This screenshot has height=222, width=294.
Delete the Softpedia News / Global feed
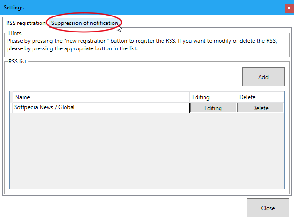(x=260, y=108)
